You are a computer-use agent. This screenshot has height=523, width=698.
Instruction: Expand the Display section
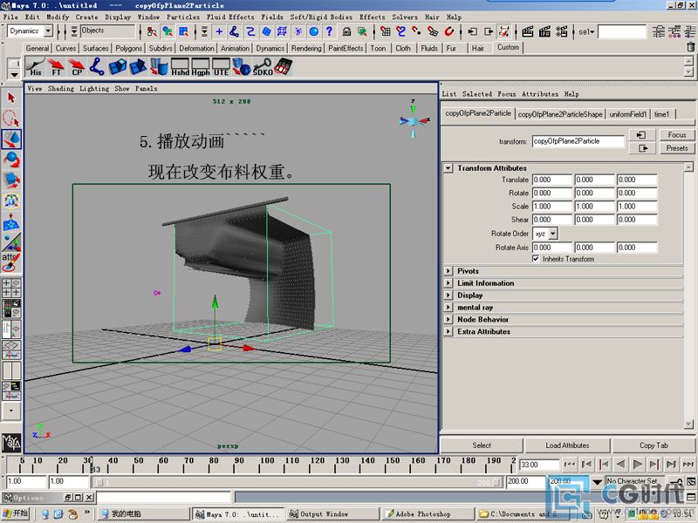[x=448, y=295]
